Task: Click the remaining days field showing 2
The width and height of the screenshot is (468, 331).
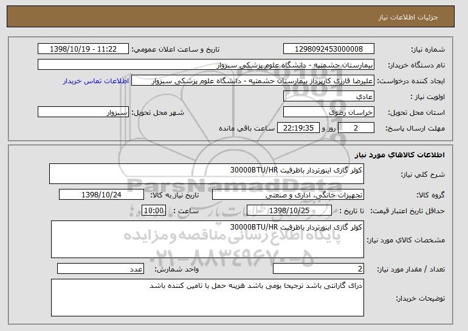Action: pyautogui.click(x=356, y=128)
